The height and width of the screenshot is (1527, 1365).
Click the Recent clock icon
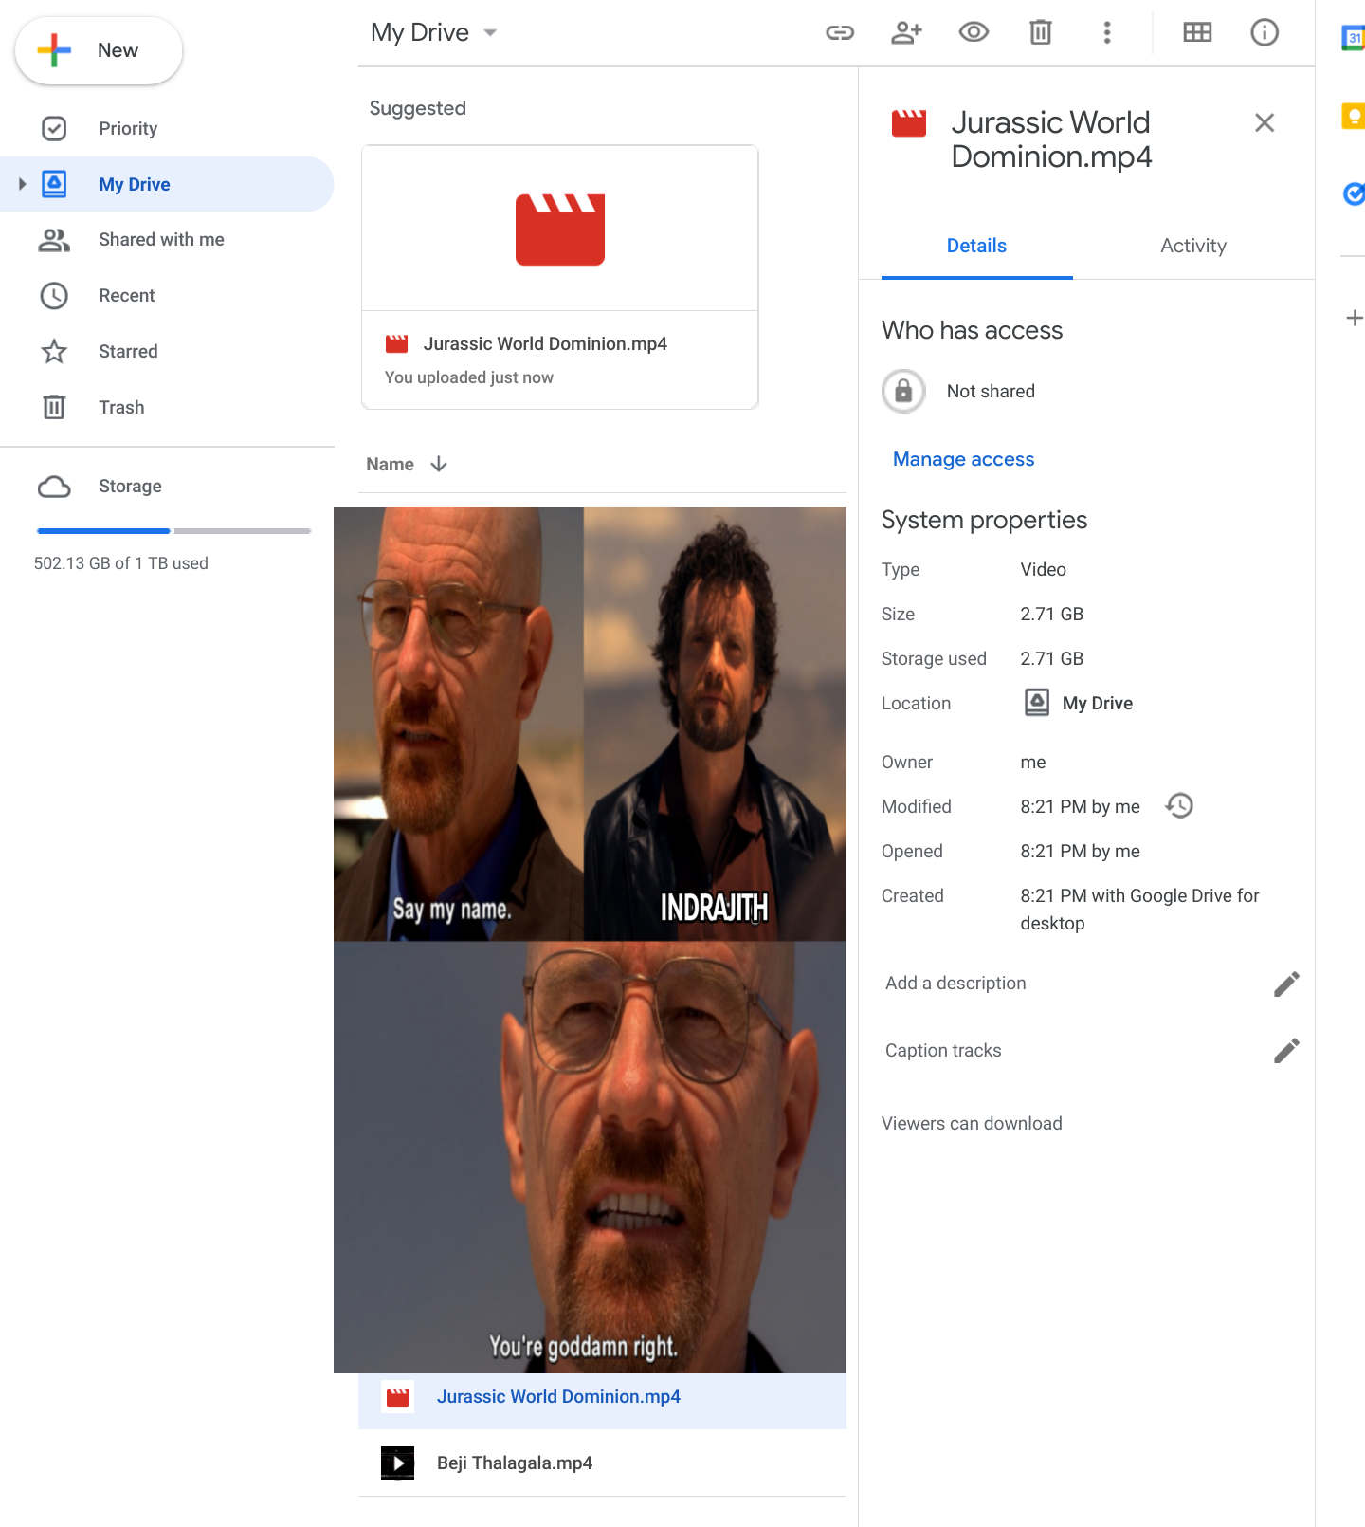(x=54, y=296)
